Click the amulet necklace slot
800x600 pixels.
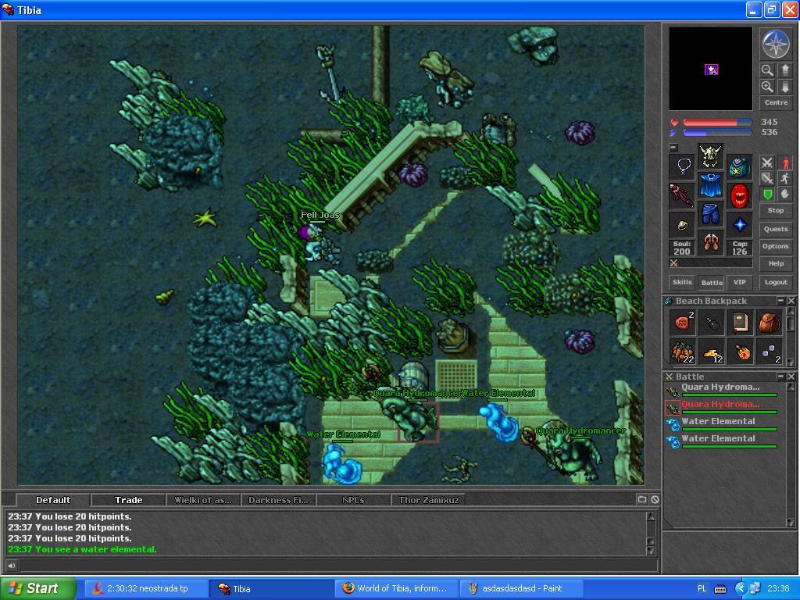click(x=682, y=166)
